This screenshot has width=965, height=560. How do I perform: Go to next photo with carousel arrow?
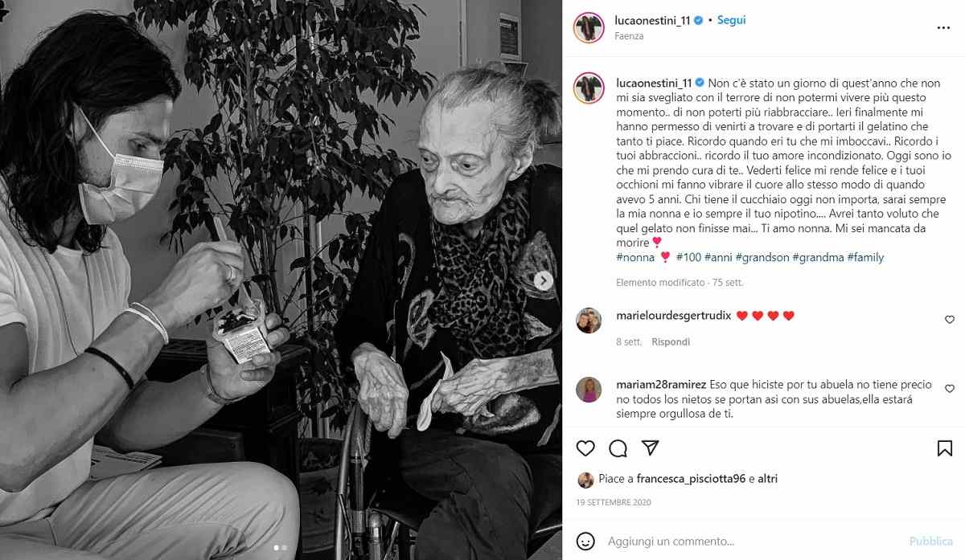point(544,280)
